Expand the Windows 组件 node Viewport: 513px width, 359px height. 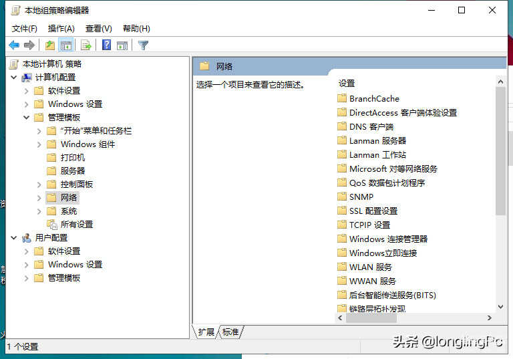click(39, 145)
